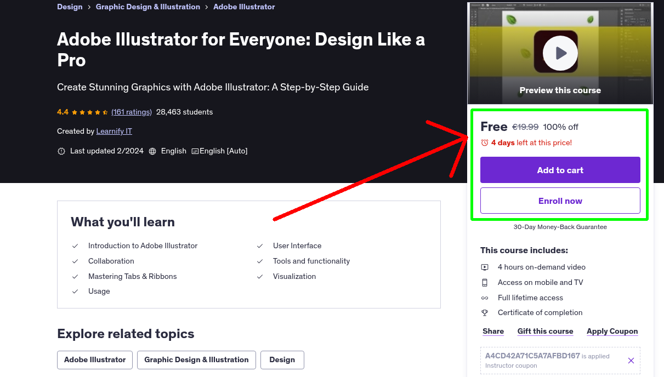This screenshot has width=664, height=377.
Task: Click the Last updated 2/2024 text
Action: 107,151
